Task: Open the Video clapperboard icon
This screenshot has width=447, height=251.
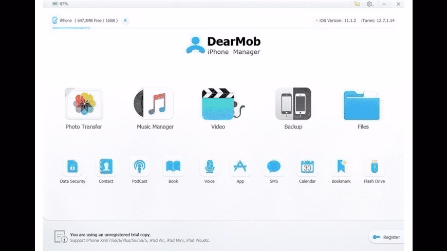Action: pyautogui.click(x=223, y=104)
